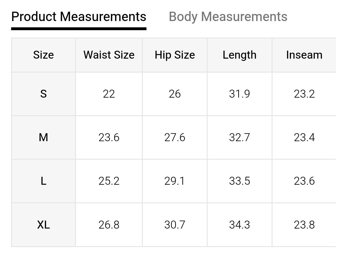This screenshot has width=347, height=259.
Task: Switch to the Body Measurements tab
Action: click(228, 17)
